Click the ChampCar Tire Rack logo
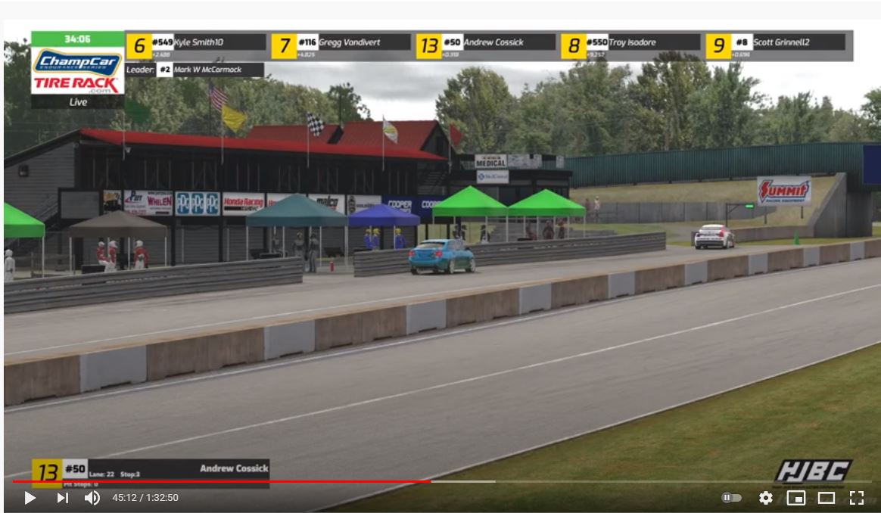Viewport: 881px width, 513px height. 77,71
